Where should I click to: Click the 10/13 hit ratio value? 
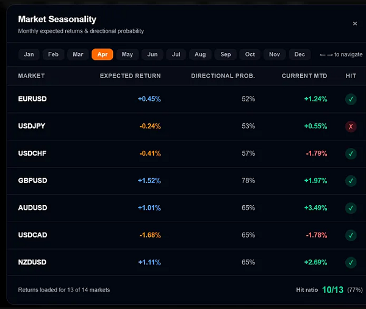coord(332,290)
